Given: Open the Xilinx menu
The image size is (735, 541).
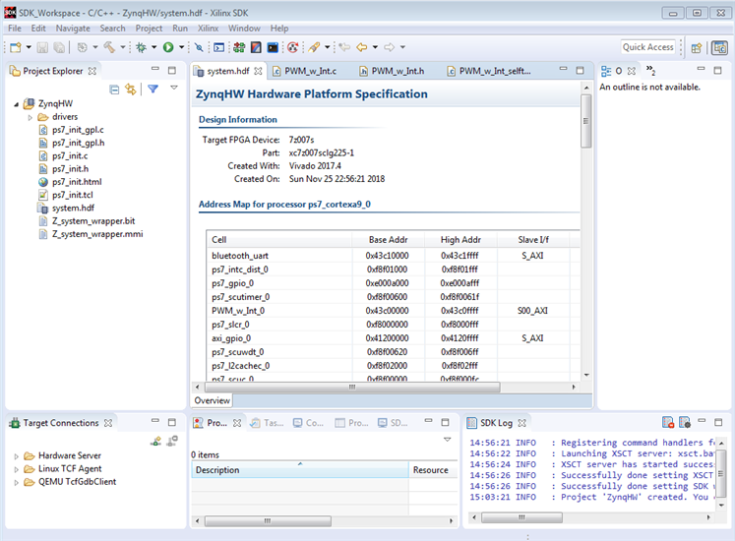Looking at the screenshot, I should click(x=208, y=29).
